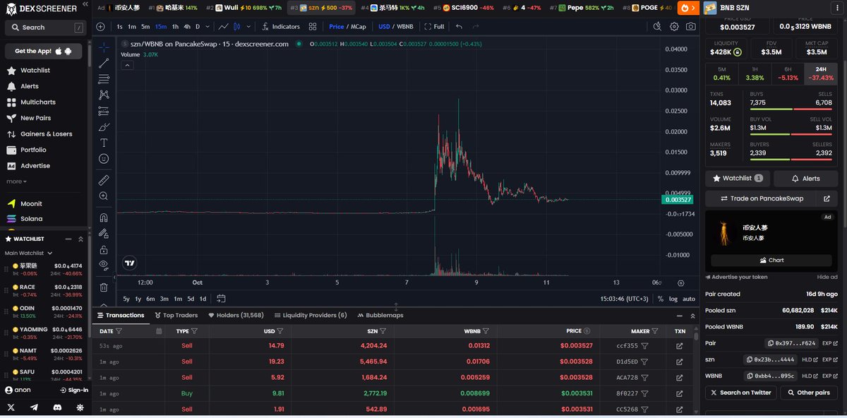Click the Search input field

point(44,28)
